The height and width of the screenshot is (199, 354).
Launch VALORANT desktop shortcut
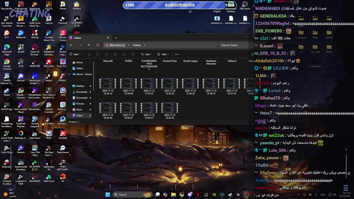[35, 178]
